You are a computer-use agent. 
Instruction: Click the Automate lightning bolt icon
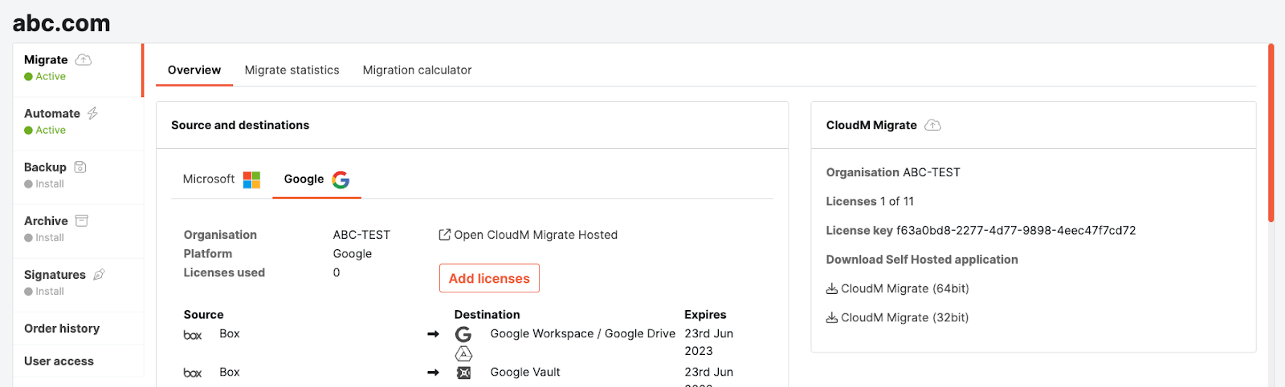(92, 114)
